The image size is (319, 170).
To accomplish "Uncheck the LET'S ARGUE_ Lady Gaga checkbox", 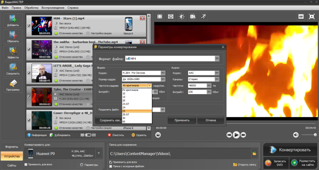I will tap(29, 73).
